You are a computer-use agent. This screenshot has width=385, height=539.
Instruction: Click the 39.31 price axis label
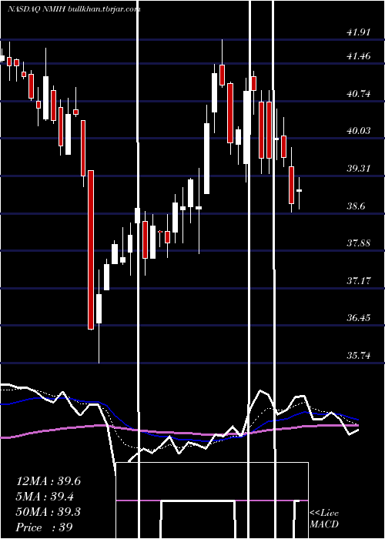pyautogui.click(x=359, y=169)
